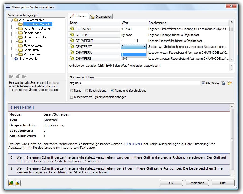Click the CELWEIGHT lineweight value -1
243x194 pixels.
129,41
